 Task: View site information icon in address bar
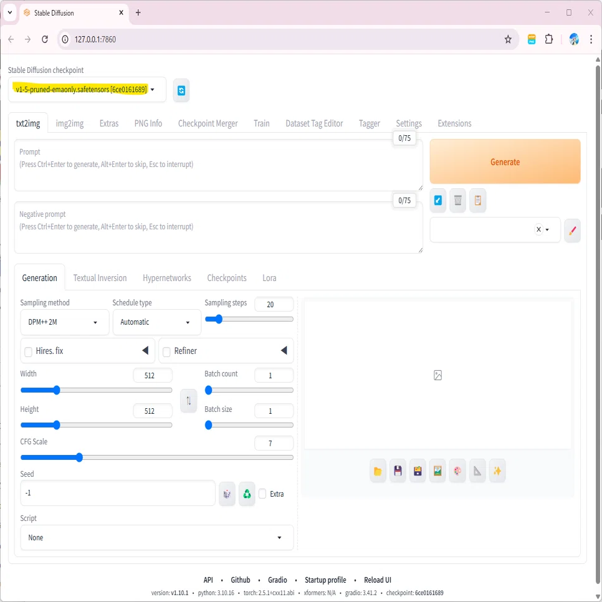[x=65, y=39]
